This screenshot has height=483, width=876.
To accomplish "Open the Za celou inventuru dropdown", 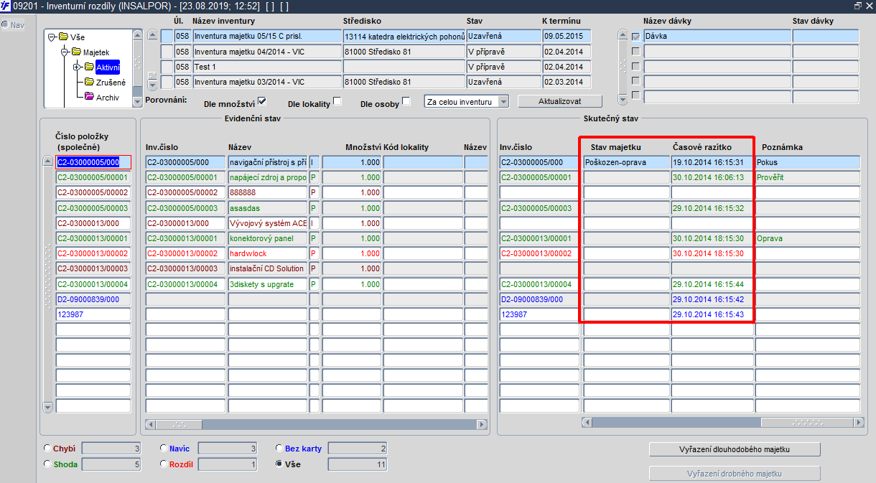I will pos(466,102).
